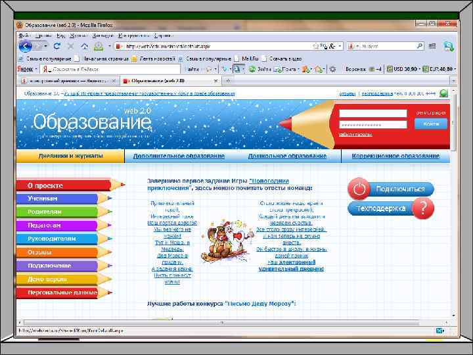Open the Закладки menu

[102, 35]
